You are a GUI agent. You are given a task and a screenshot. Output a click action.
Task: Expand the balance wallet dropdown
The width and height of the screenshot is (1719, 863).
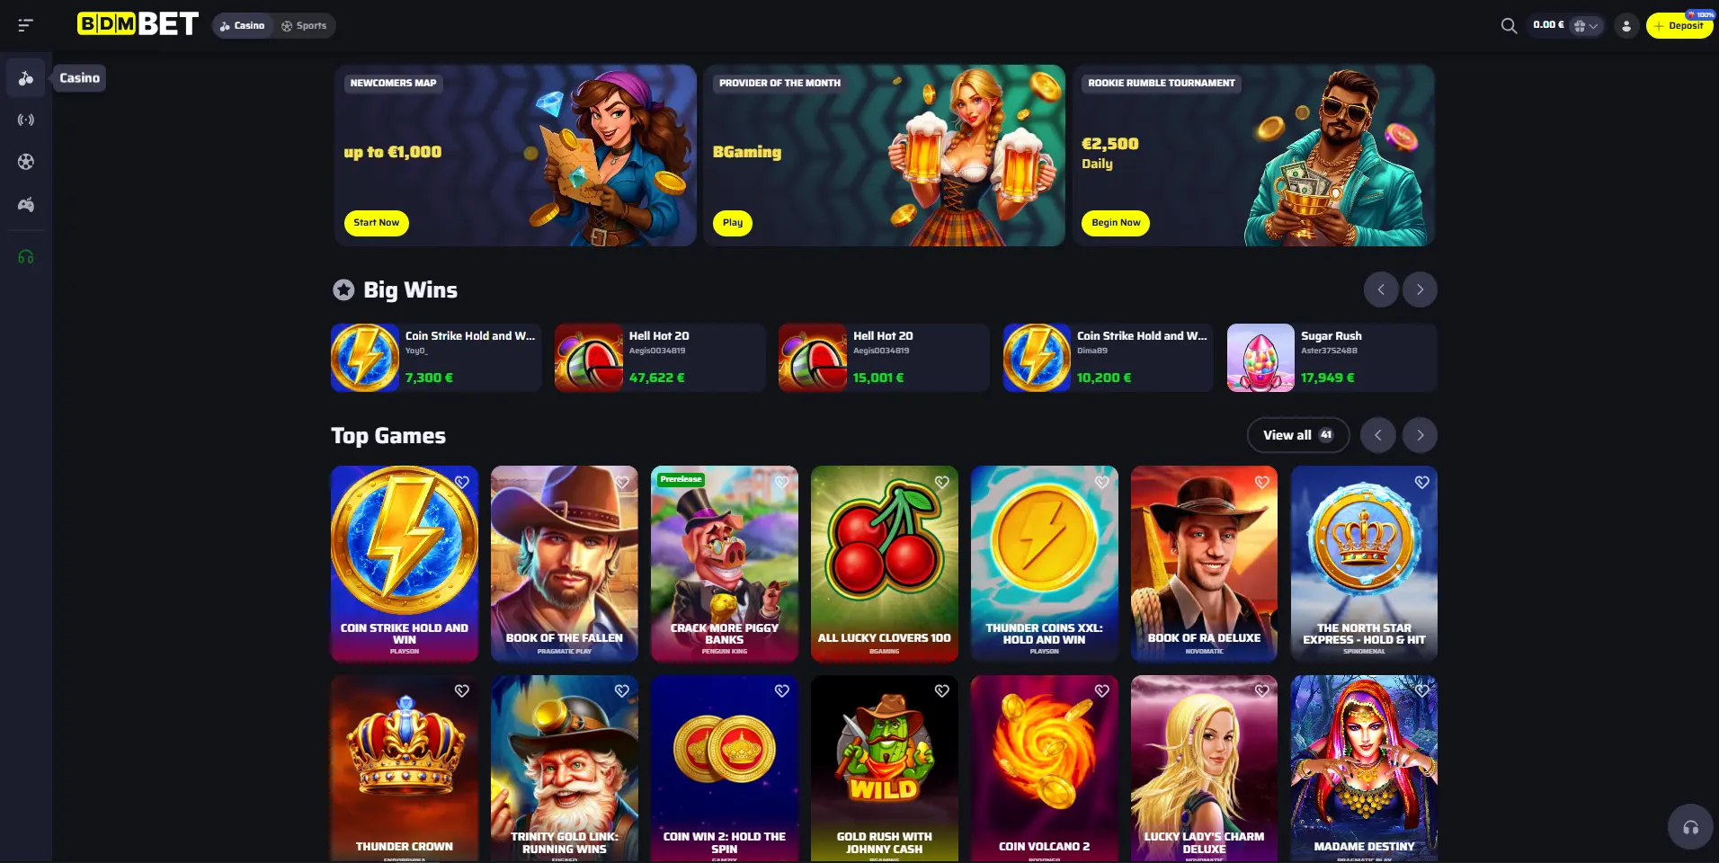pyautogui.click(x=1586, y=26)
